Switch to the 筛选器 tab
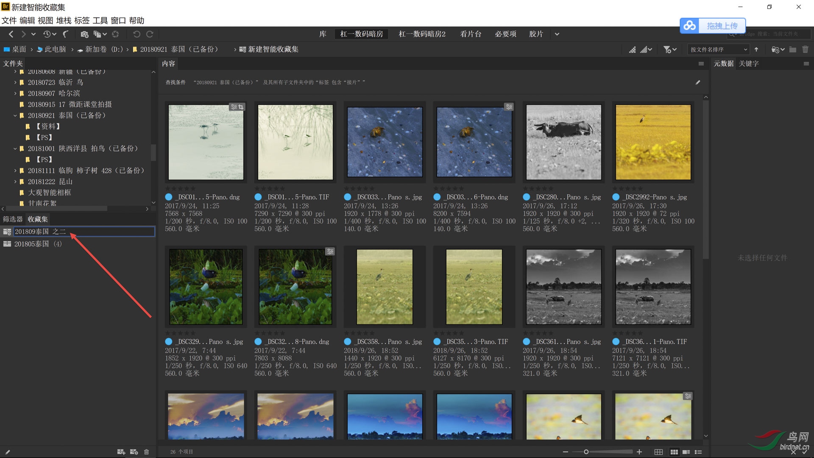 click(x=13, y=219)
